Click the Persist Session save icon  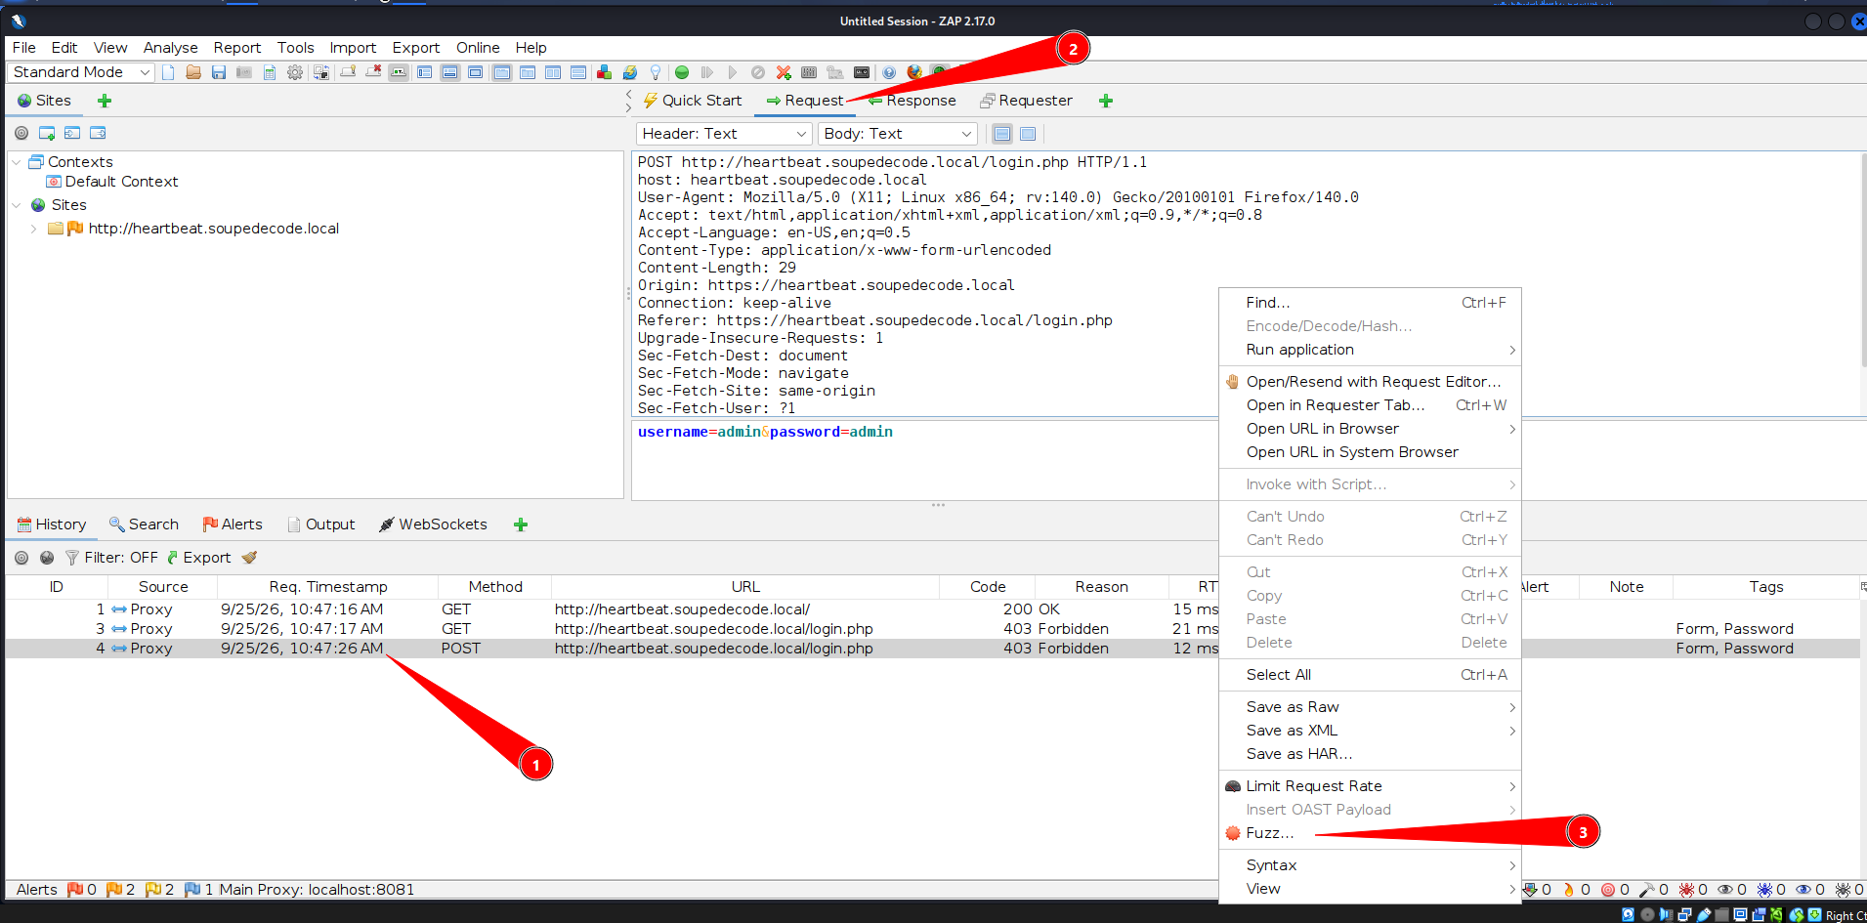(x=219, y=72)
